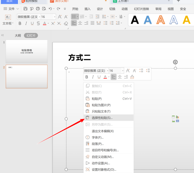194x173 pixels.
Task: Click the Save icon in quick toolbar
Action: [x=25, y=9]
